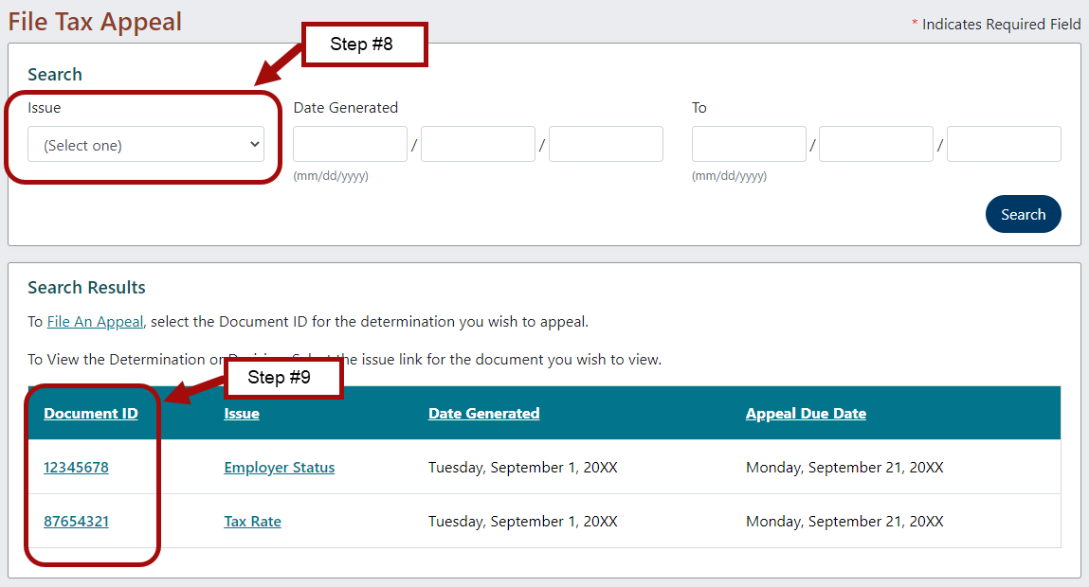
Task: Click the To date year field
Action: coord(1004,144)
